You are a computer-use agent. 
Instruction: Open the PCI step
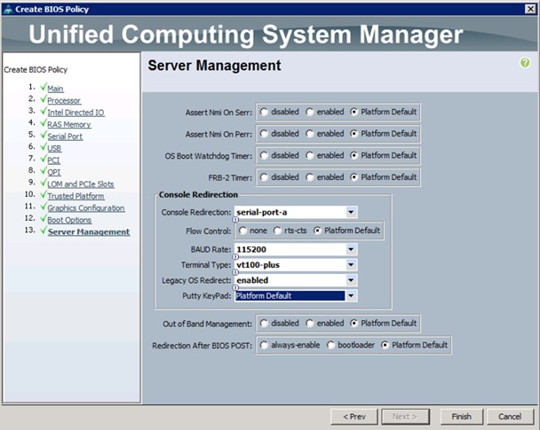point(53,160)
